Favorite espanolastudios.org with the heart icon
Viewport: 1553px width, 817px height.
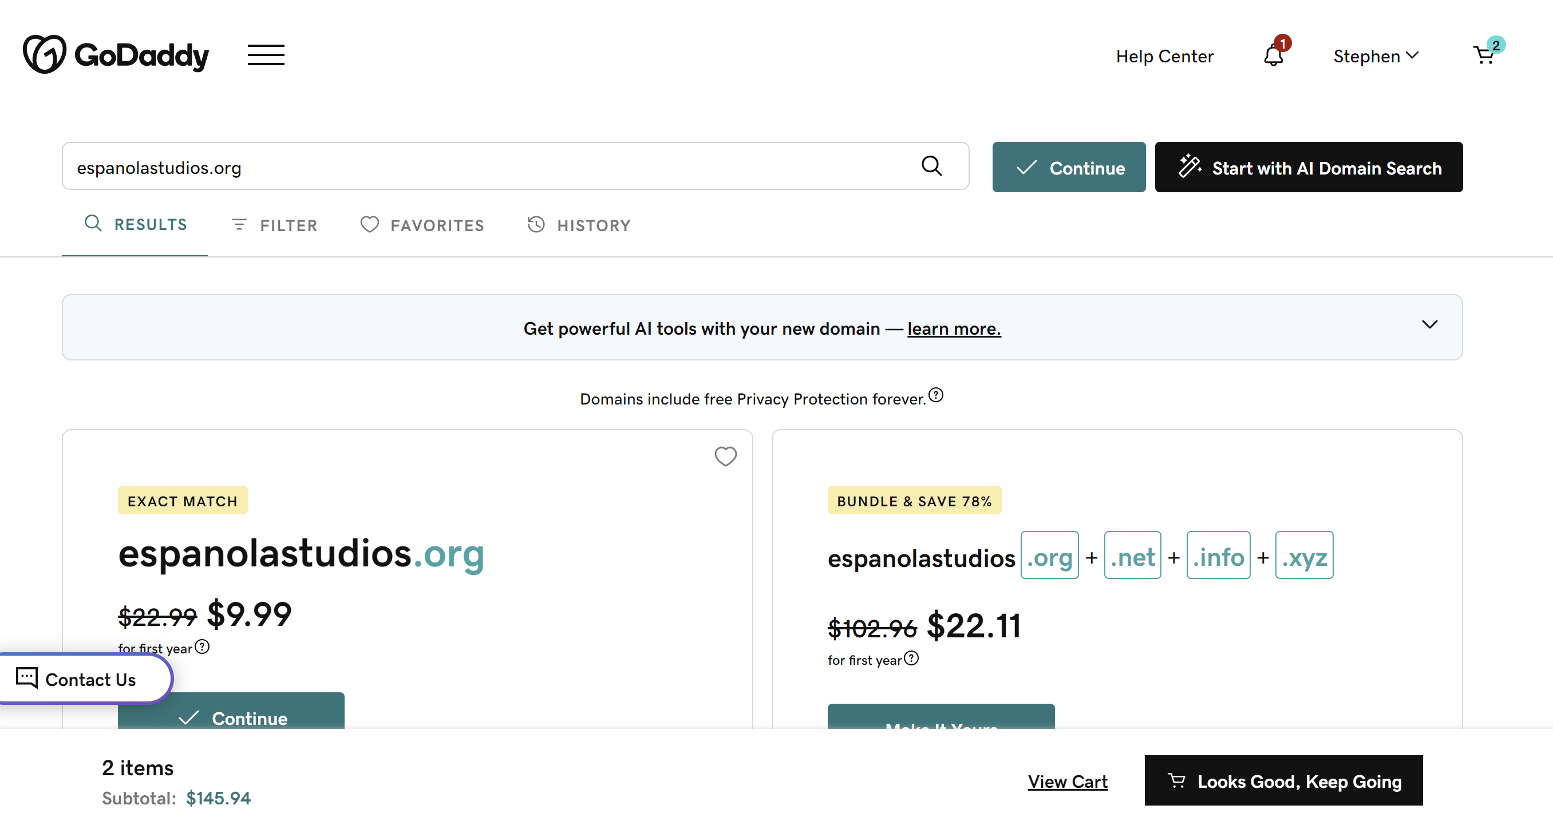pos(726,456)
